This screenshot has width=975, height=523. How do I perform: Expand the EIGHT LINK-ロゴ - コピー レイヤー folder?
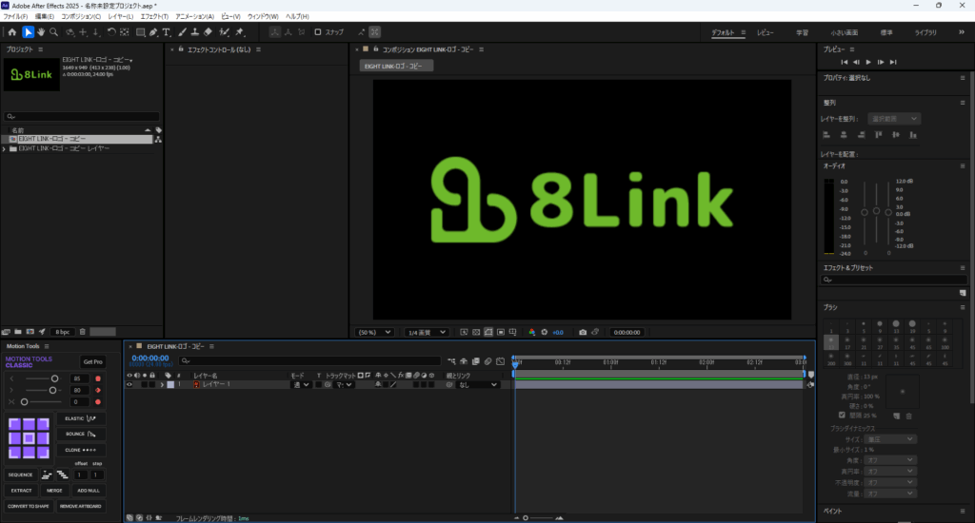pos(5,149)
